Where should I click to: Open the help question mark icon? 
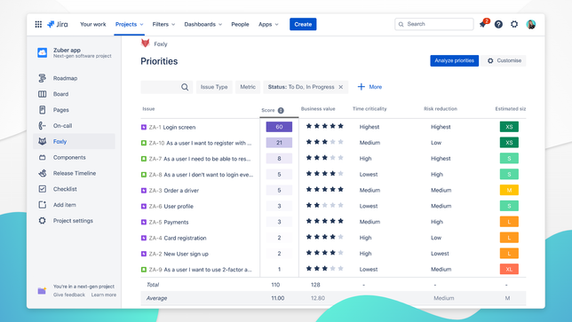498,25
